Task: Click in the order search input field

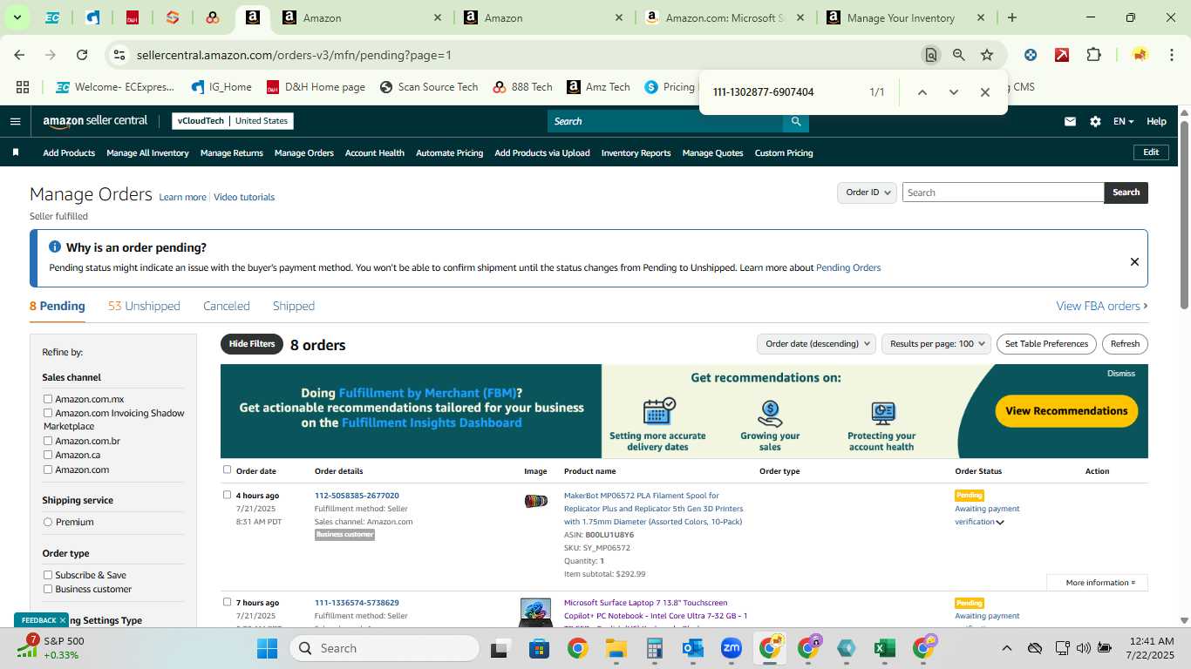Action: tap(1003, 193)
